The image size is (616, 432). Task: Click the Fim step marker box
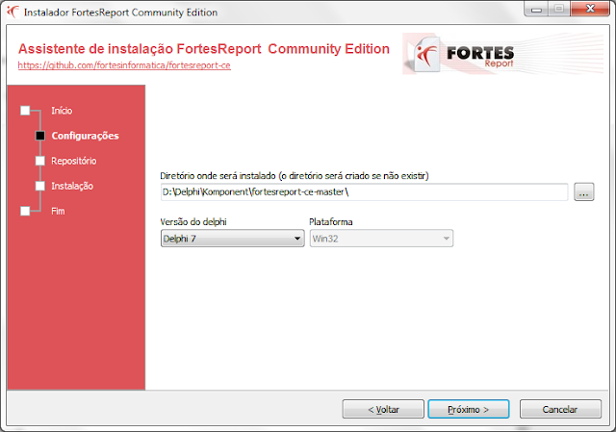click(25, 212)
